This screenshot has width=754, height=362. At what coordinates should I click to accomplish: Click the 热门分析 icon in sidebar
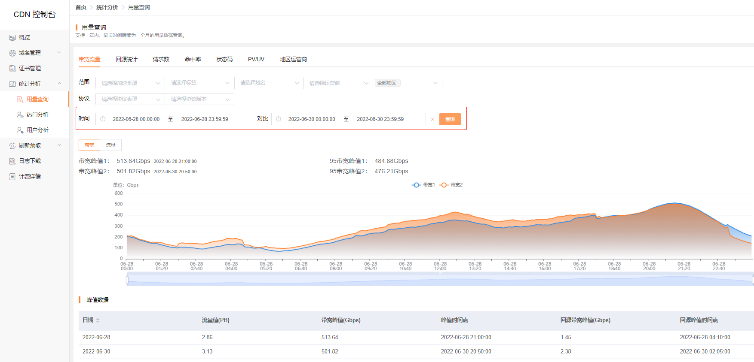click(x=20, y=115)
